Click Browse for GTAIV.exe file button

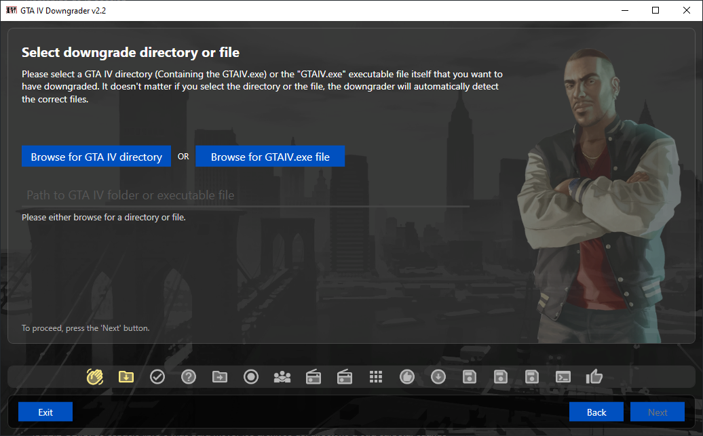click(270, 157)
